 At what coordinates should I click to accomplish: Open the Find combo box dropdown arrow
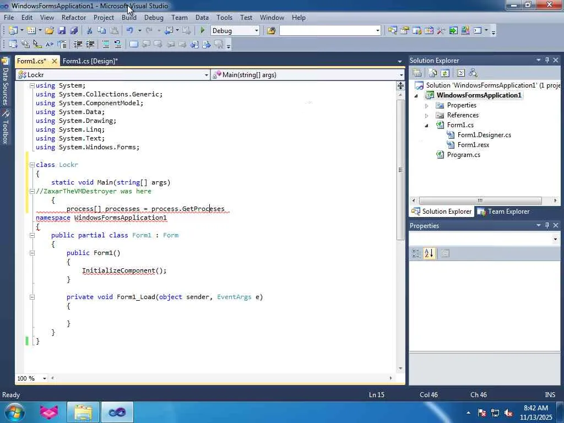coord(378,31)
